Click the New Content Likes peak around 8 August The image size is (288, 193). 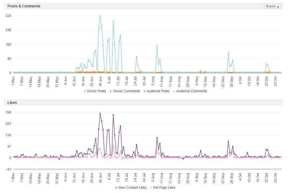[157, 138]
